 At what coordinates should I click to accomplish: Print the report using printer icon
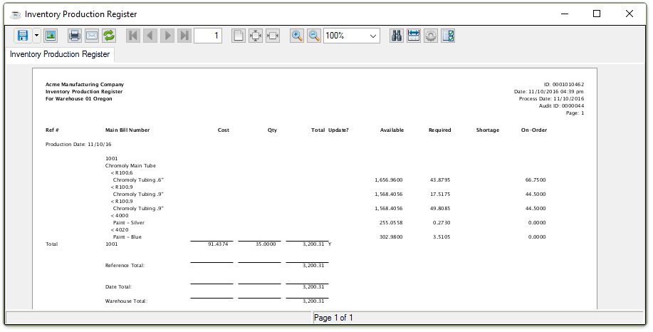(75, 36)
